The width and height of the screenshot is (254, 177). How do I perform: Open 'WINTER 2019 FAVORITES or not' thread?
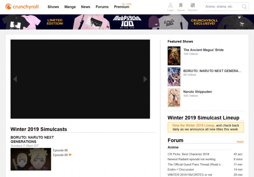pos(190,175)
